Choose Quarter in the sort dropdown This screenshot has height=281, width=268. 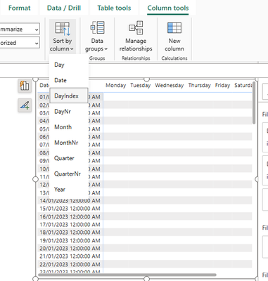click(69, 158)
